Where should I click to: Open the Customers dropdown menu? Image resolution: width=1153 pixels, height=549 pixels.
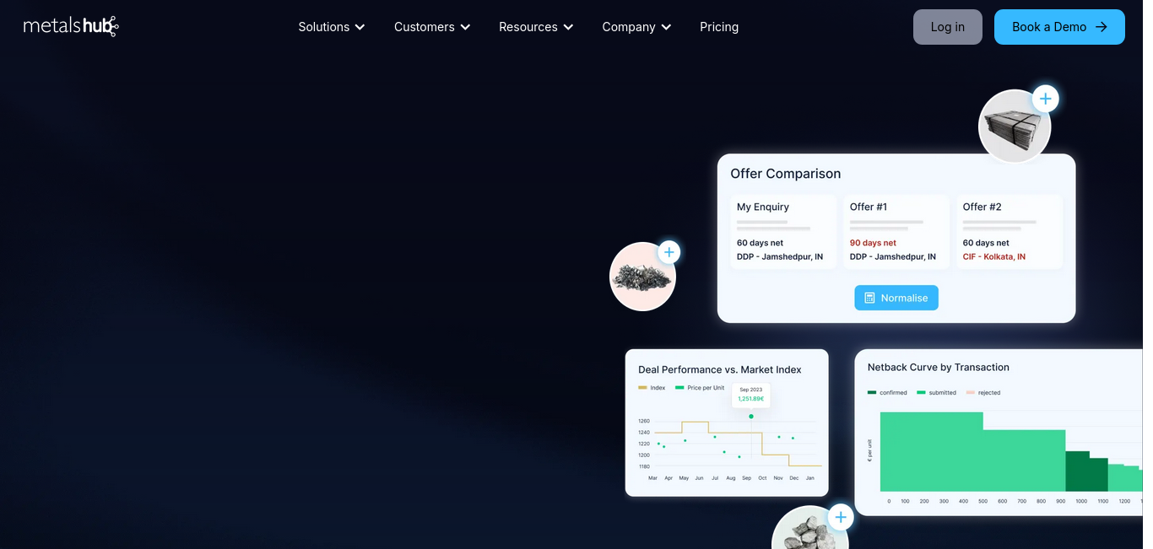[432, 27]
